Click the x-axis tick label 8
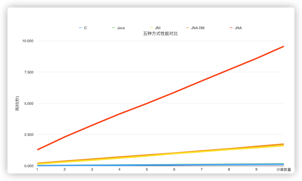302x181 pixels. click(x=229, y=169)
